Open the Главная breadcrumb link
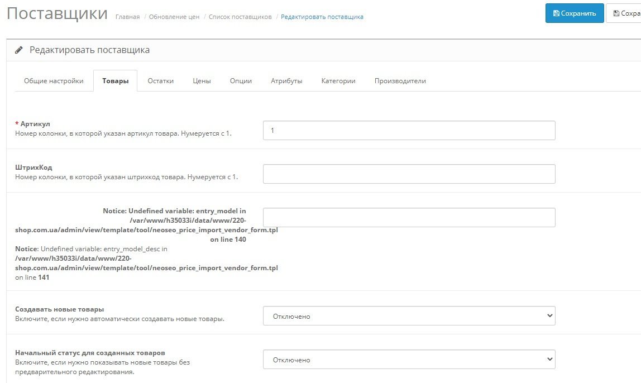This screenshot has height=383, width=641. [x=127, y=17]
